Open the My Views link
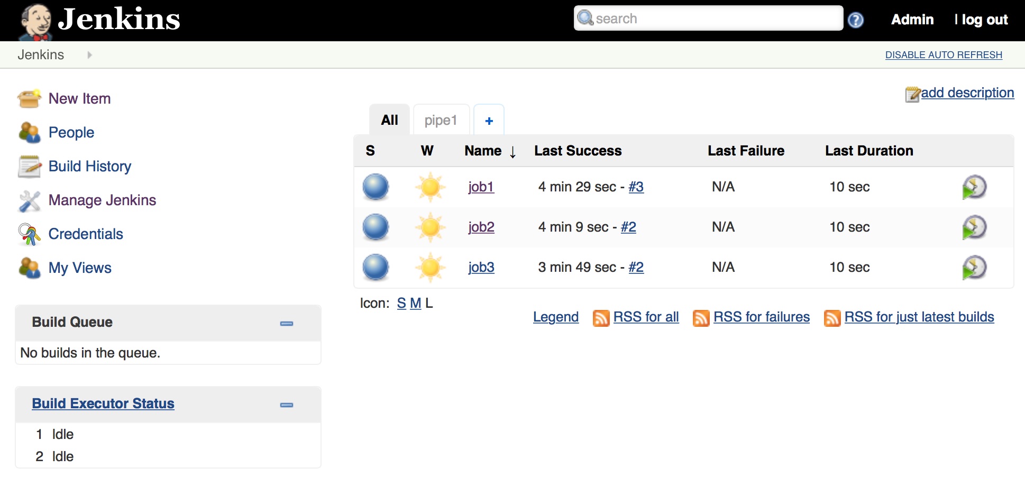Viewport: 1025px width, 495px height. 80,268
